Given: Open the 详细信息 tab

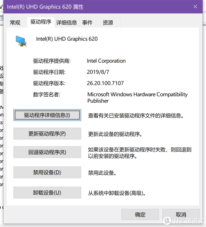Looking at the screenshot, I should pos(67,23).
